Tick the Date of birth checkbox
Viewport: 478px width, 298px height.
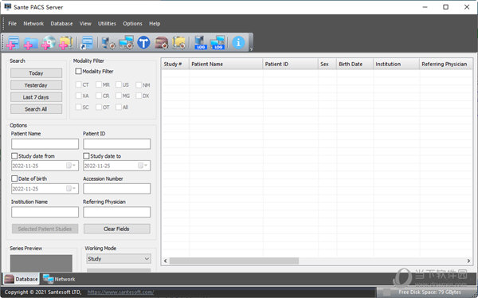[x=14, y=178]
